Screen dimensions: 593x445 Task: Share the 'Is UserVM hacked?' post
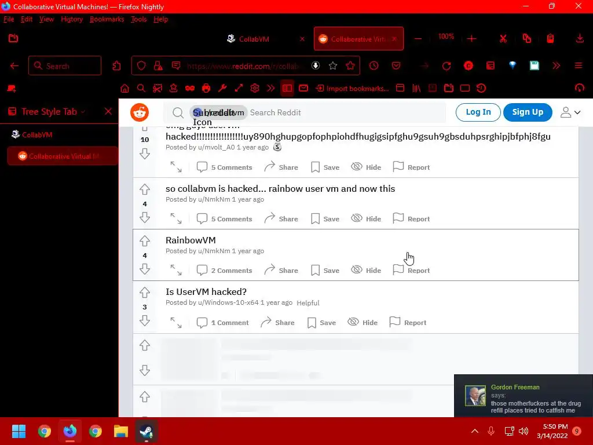pyautogui.click(x=277, y=322)
